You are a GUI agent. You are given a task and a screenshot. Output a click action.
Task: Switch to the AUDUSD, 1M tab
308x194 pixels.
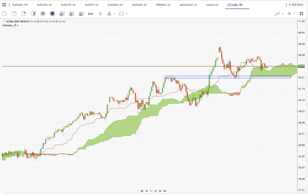coord(20,5)
